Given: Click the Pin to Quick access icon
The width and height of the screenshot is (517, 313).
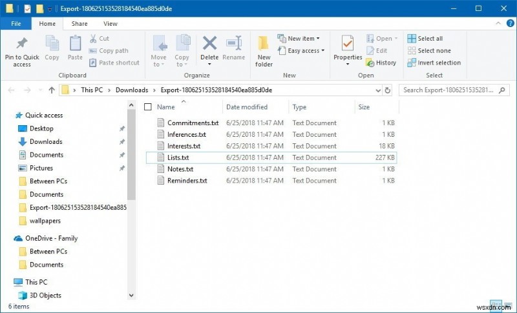Looking at the screenshot, I should click(22, 44).
